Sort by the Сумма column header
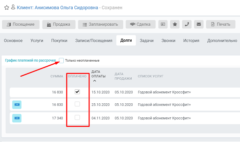This screenshot has height=142, width=240. 57,76
